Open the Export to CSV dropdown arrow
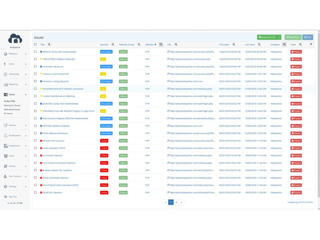320x240 pixels. coord(279,37)
